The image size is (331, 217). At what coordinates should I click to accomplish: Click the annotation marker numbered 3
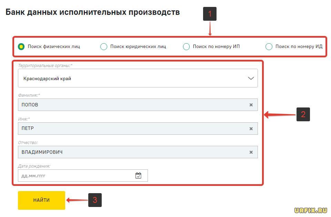[x=95, y=200]
